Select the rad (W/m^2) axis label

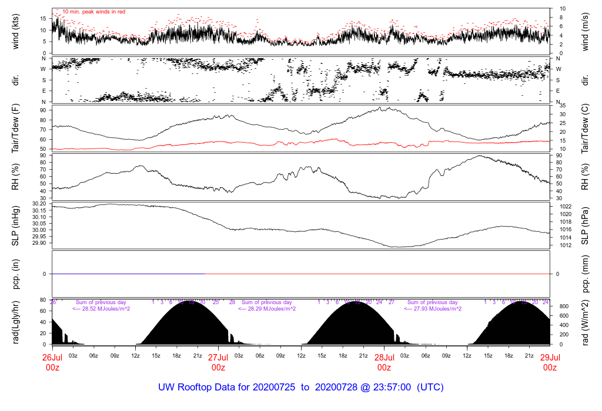pos(587,322)
